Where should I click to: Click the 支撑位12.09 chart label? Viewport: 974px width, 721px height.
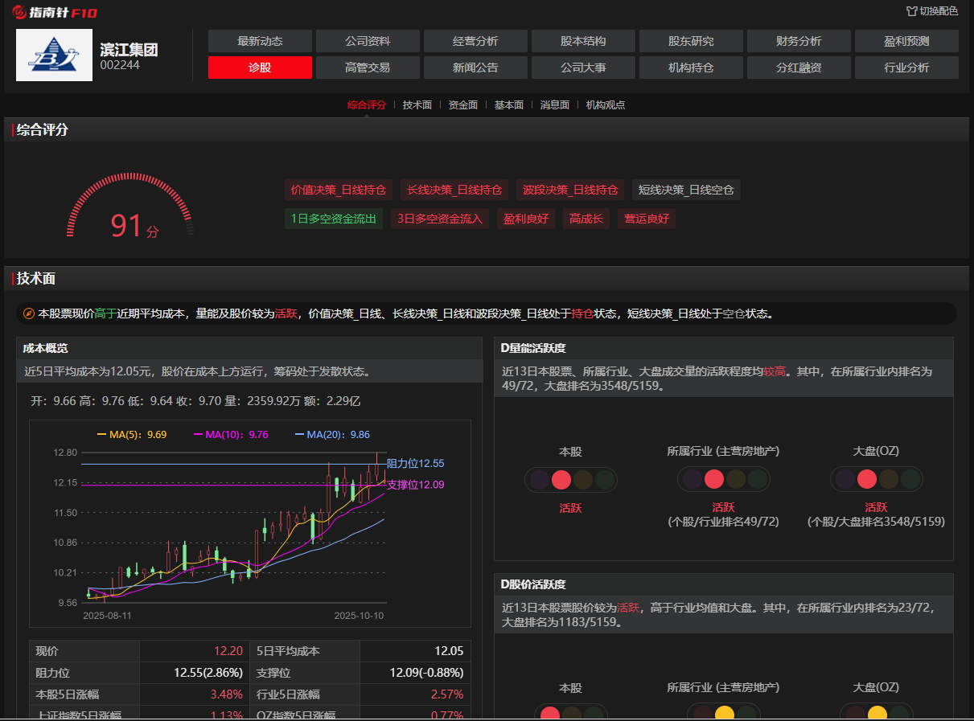pyautogui.click(x=415, y=485)
